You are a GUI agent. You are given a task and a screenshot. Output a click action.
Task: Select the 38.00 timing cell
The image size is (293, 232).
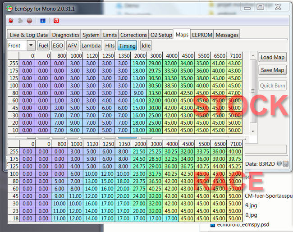202,78
